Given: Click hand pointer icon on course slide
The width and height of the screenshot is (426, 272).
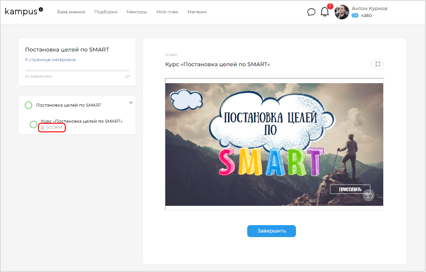Looking at the screenshot, I should [x=369, y=195].
